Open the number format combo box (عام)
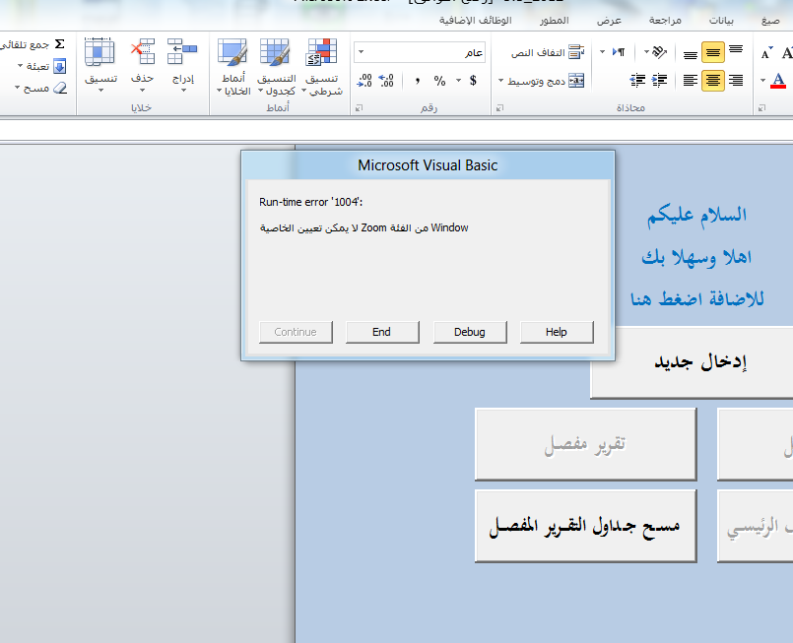Viewport: 793px width, 643px height. point(420,52)
